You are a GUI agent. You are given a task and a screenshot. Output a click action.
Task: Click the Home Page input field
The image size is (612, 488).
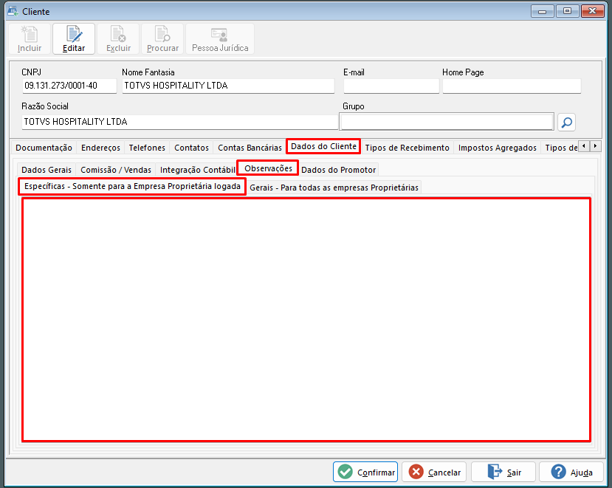click(x=512, y=86)
